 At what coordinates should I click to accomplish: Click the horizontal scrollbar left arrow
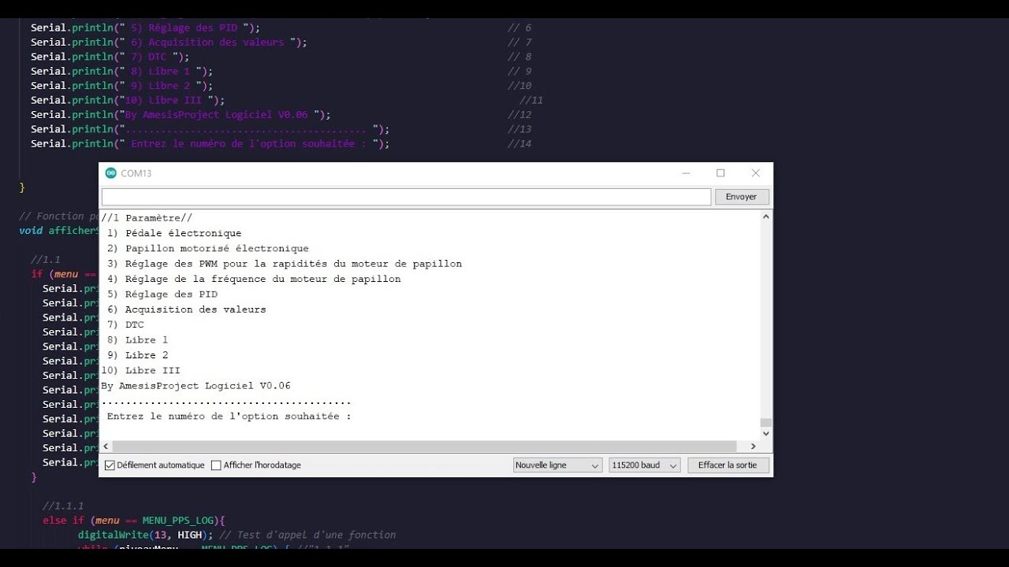(x=106, y=447)
